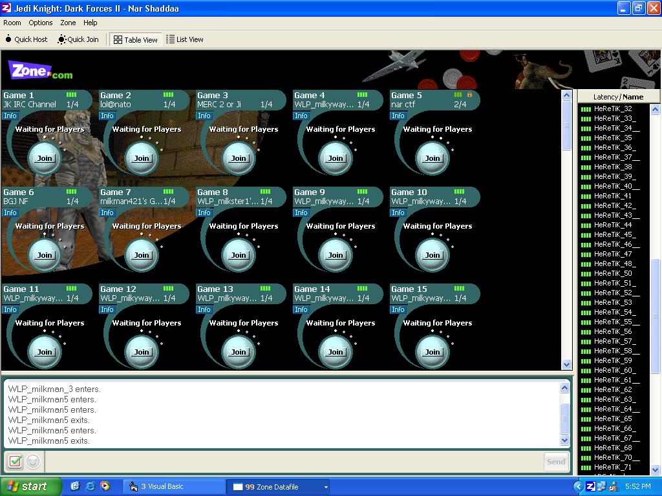Select player HeReTiK_71 in the list
The image size is (662, 496).
[x=613, y=468]
